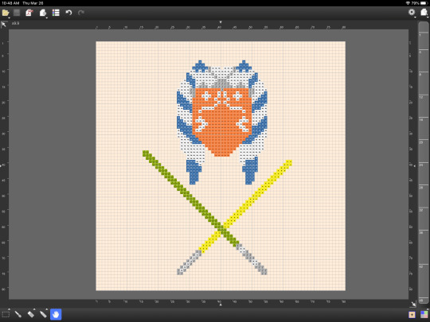The image size is (430, 322).
Task: Open the color palette swatch icon
Action: (x=424, y=314)
